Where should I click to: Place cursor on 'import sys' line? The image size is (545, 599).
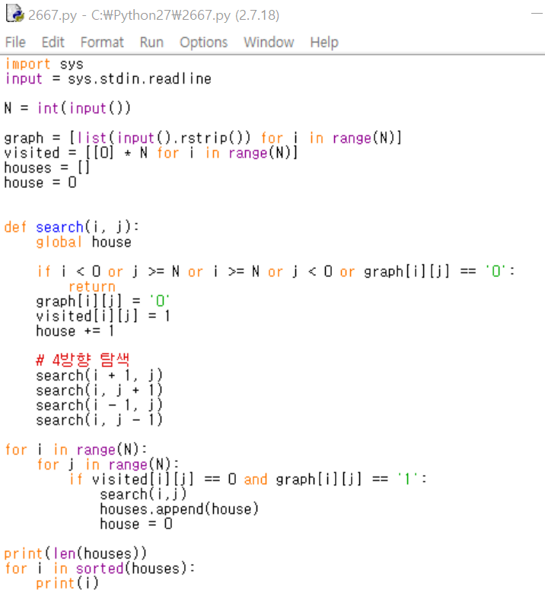click(44, 64)
